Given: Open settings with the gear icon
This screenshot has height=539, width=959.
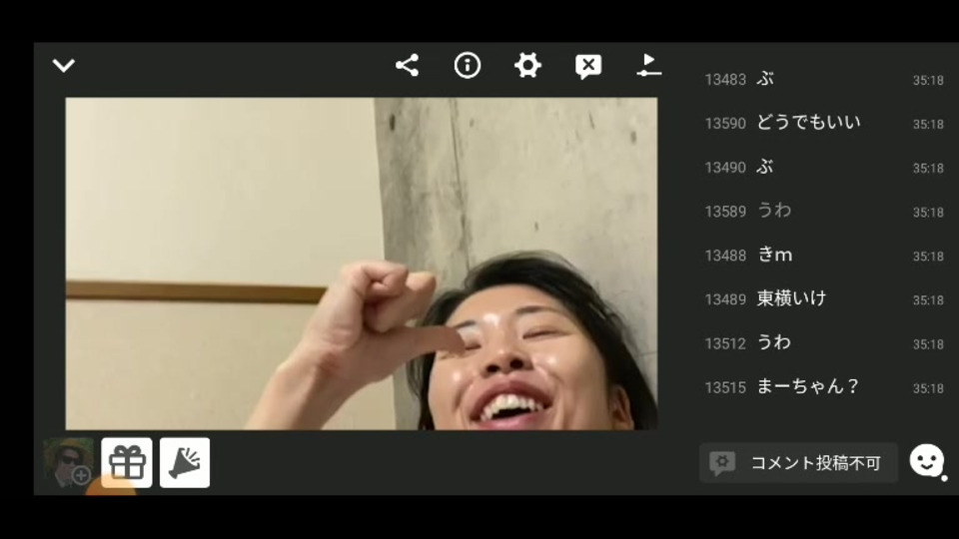Looking at the screenshot, I should coord(527,66).
